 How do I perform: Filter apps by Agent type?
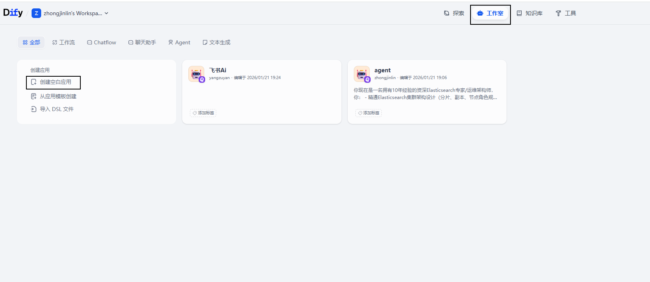pos(179,42)
